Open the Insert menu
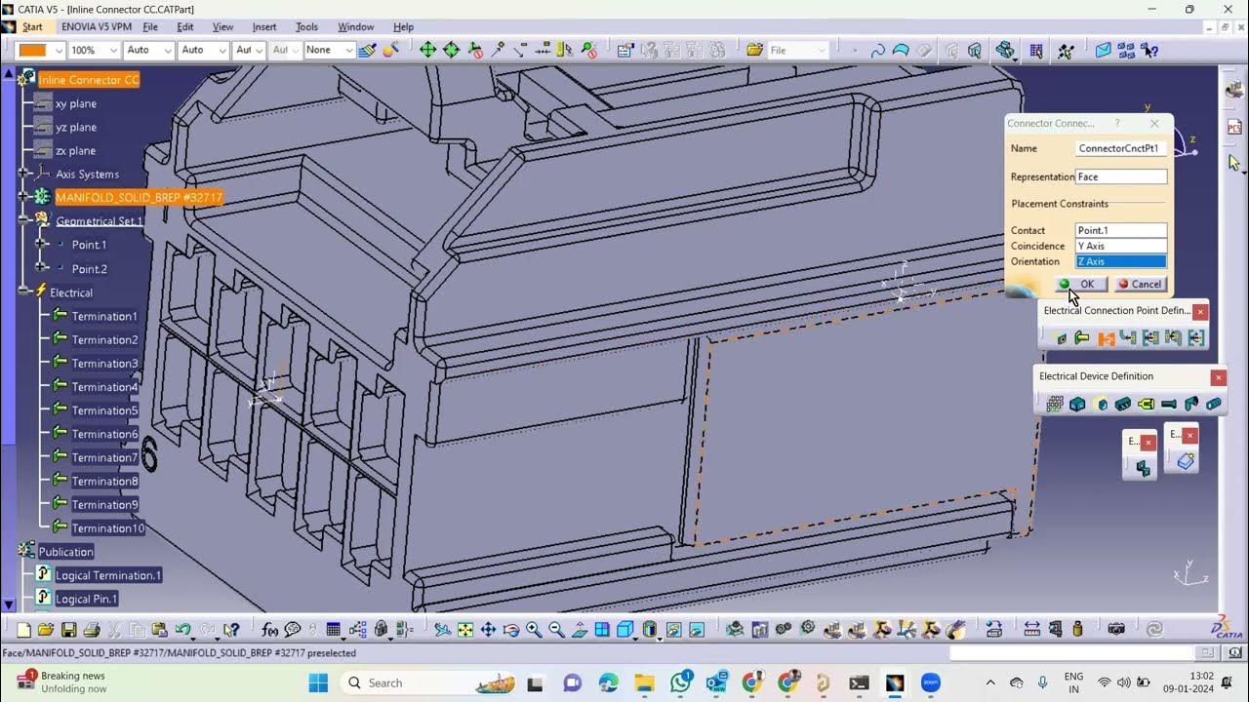Screen dimensions: 1249x702 264,27
